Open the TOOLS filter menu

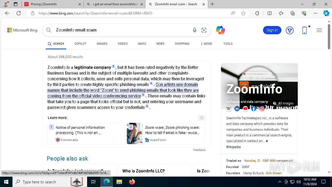[228, 44]
